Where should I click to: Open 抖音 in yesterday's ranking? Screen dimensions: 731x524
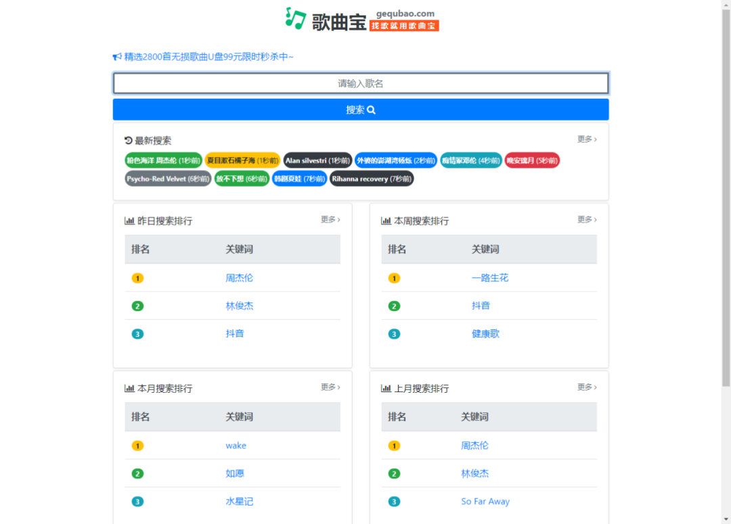234,334
